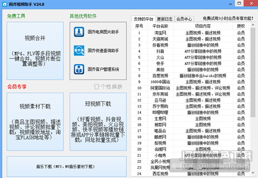
Task: Click scrollbar down arrow in platform list
Action: [253, 172]
